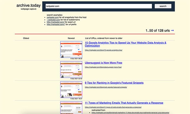Open 15 Google Analytics Tips article title link
The image size is (190, 114).
click(x=125, y=44)
